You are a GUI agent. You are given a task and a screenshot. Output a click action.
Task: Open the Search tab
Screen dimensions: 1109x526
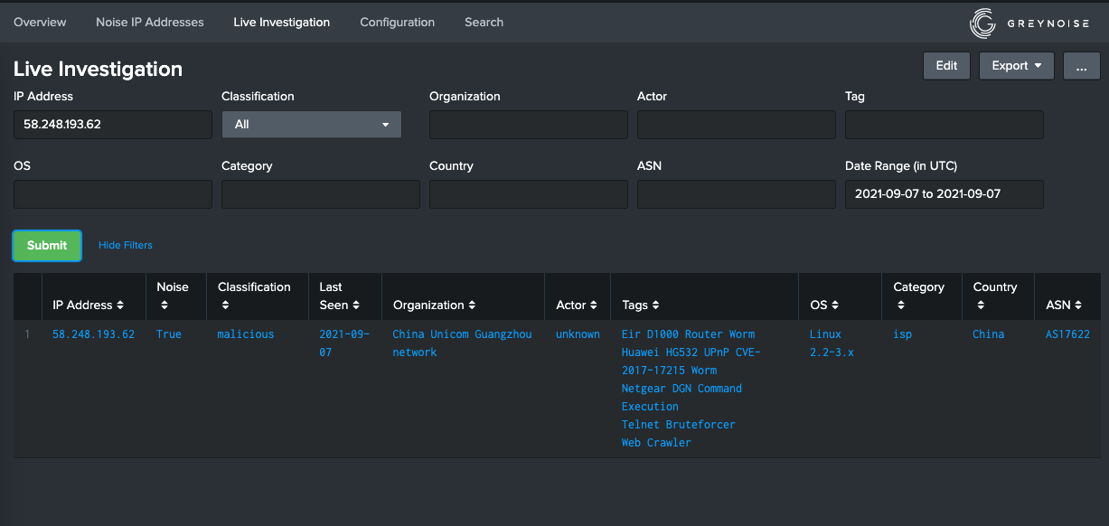pos(484,22)
